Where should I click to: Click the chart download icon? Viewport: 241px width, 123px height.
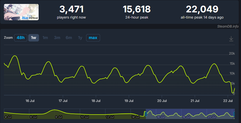(x=231, y=39)
